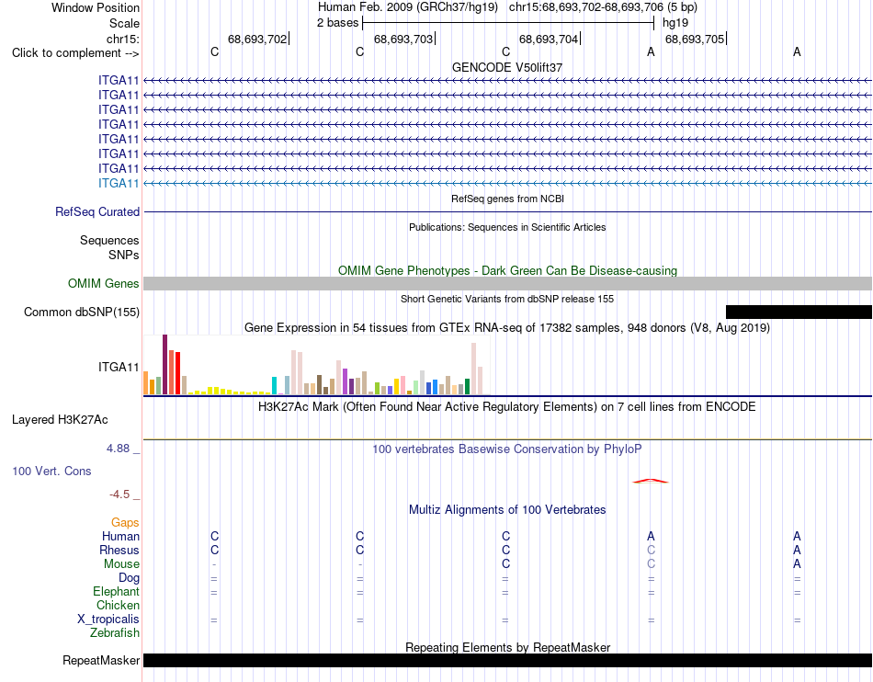Click the Layered H3K27Ac label
873x682 pixels.
click(60, 420)
